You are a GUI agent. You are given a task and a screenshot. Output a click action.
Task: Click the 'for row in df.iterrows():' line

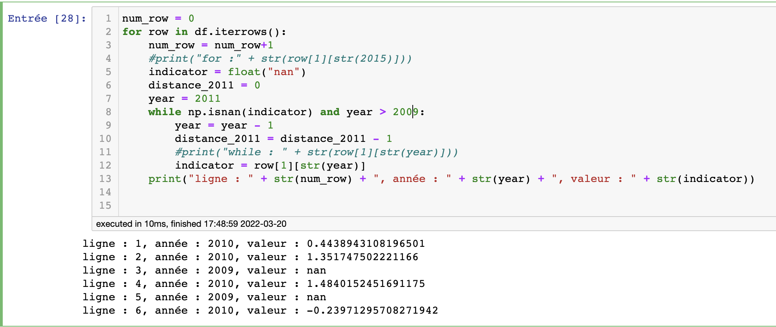click(204, 32)
